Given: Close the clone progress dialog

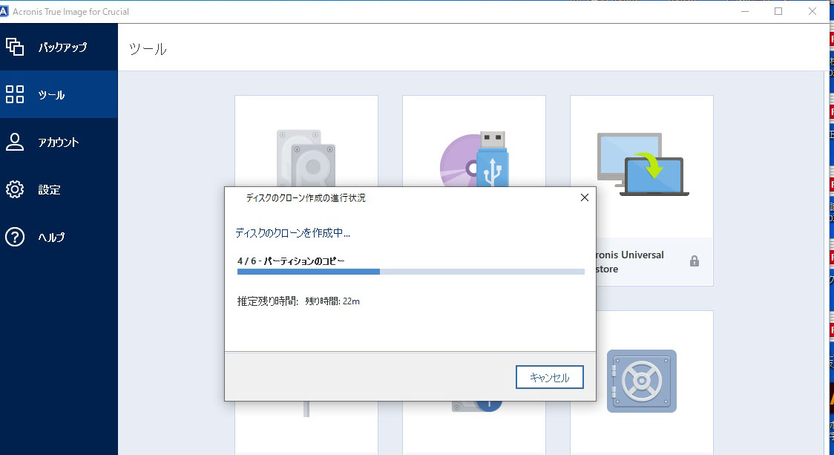Looking at the screenshot, I should click(585, 197).
